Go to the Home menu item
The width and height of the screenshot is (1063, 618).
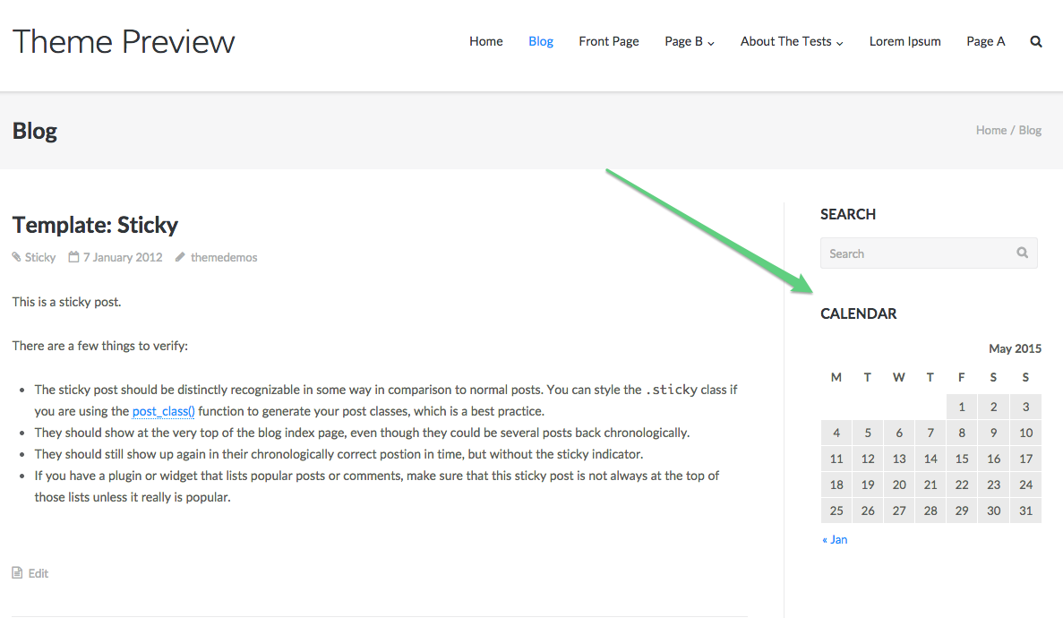[x=485, y=41]
